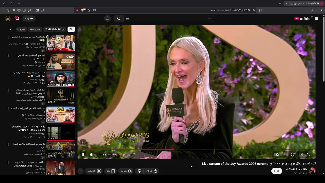Open the music note playlist icon
325x183 pixels.
(29, 10)
